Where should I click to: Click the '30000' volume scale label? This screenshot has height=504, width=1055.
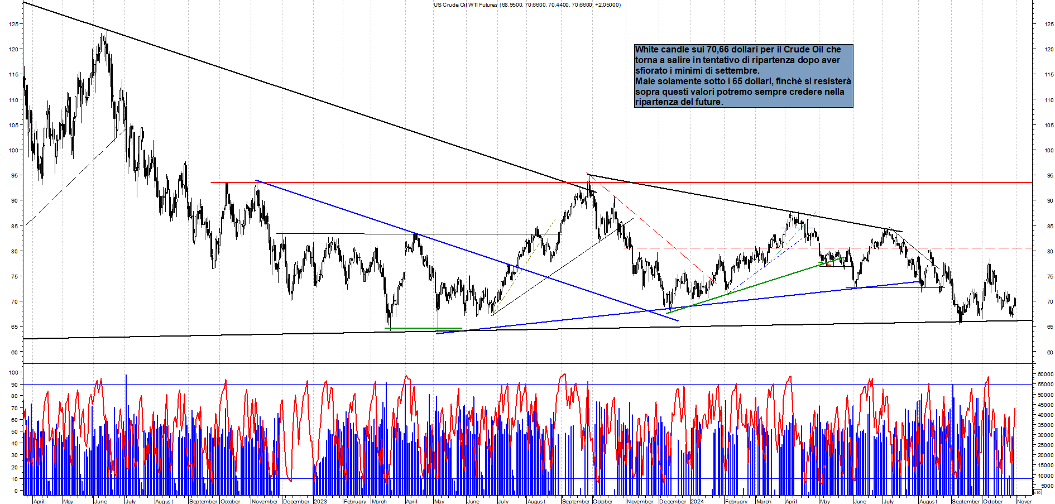point(1046,435)
